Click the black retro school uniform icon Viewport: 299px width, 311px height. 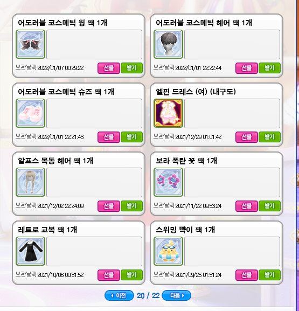pos(30,251)
